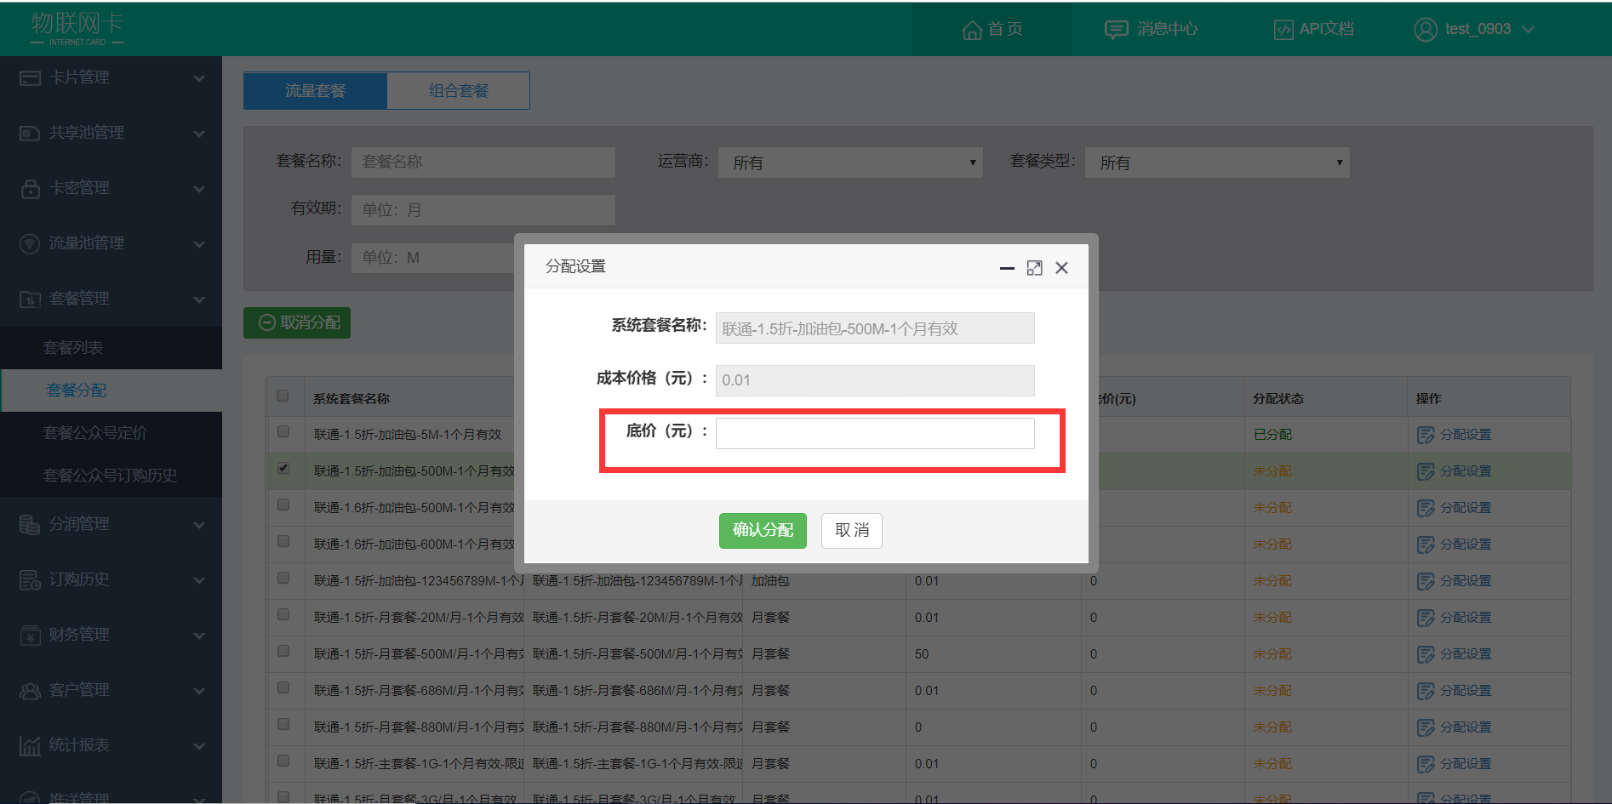Click the 财务管理 sidebar icon
The width and height of the screenshot is (1612, 804).
(30, 636)
